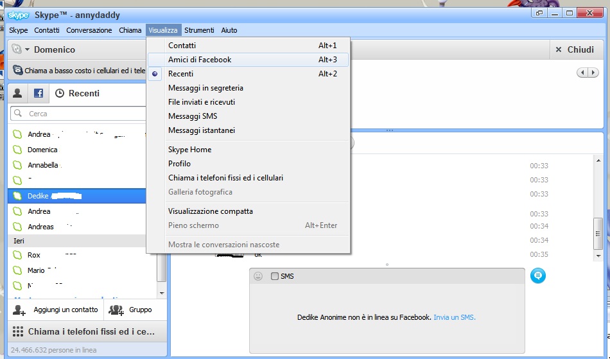Choose File inviati e ricevuti
Image resolution: width=610 pixels, height=359 pixels.
point(248,102)
